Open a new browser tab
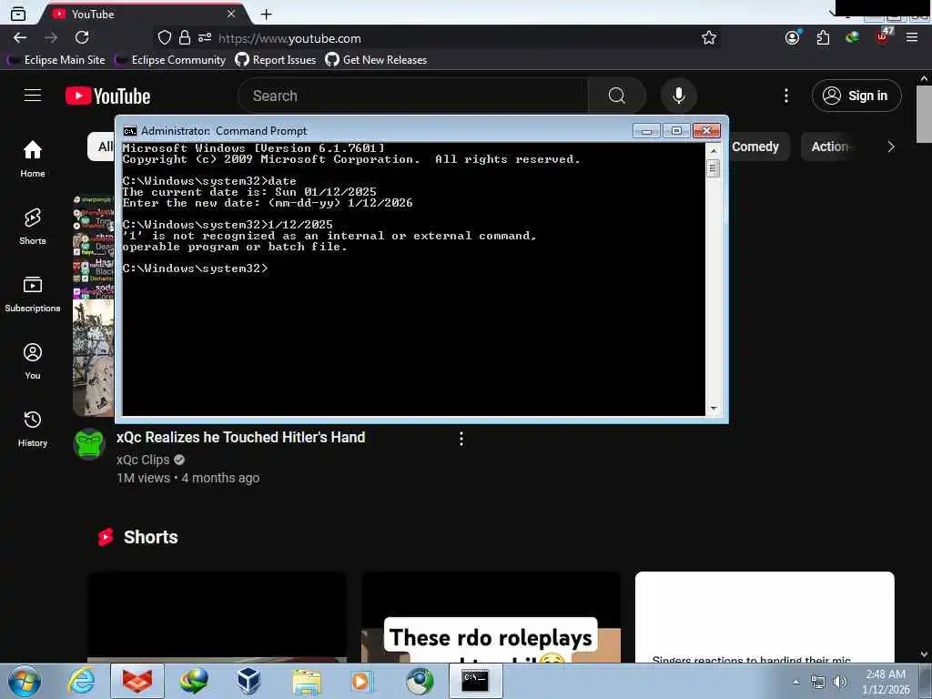Viewport: 932px width, 699px height. pos(267,15)
